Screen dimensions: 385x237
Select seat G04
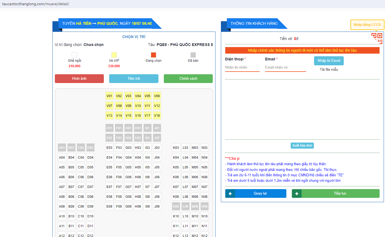(129, 158)
